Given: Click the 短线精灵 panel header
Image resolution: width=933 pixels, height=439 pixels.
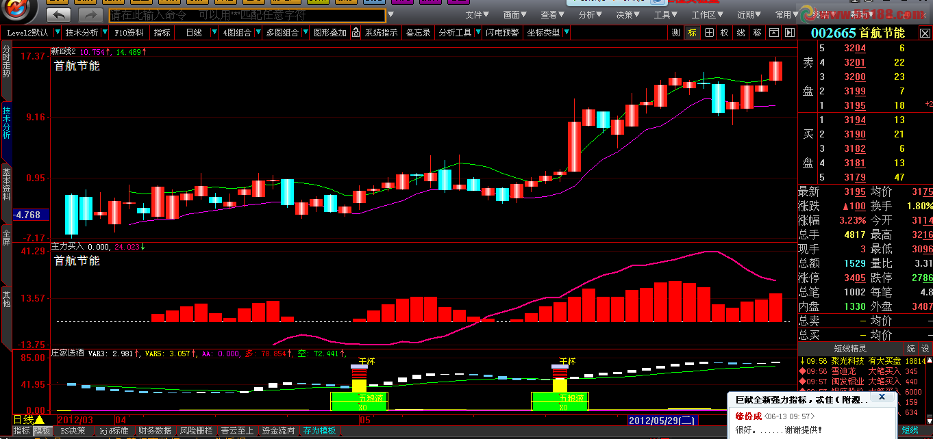Looking at the screenshot, I should click(849, 348).
